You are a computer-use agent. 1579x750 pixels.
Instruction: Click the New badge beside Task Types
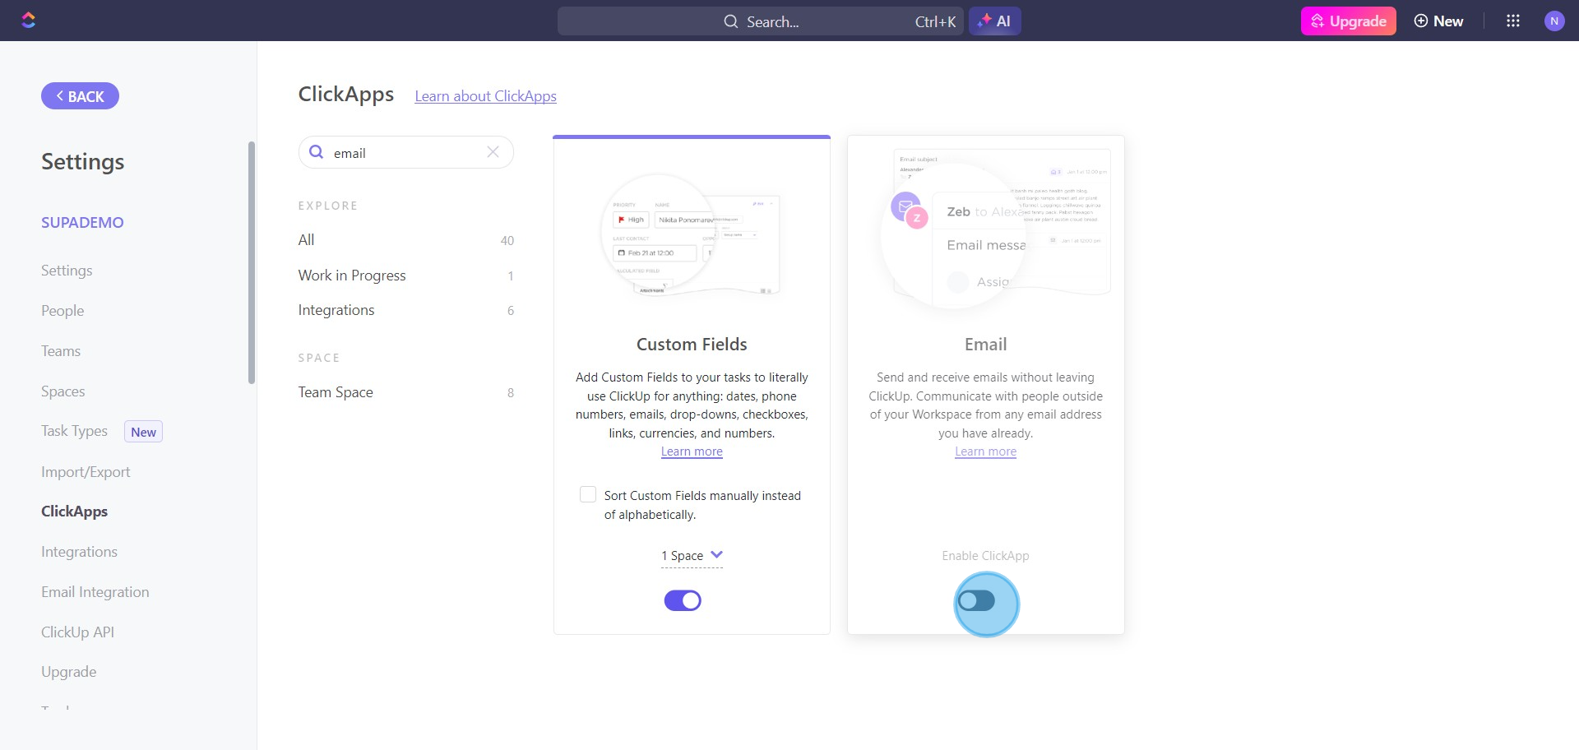tap(143, 432)
